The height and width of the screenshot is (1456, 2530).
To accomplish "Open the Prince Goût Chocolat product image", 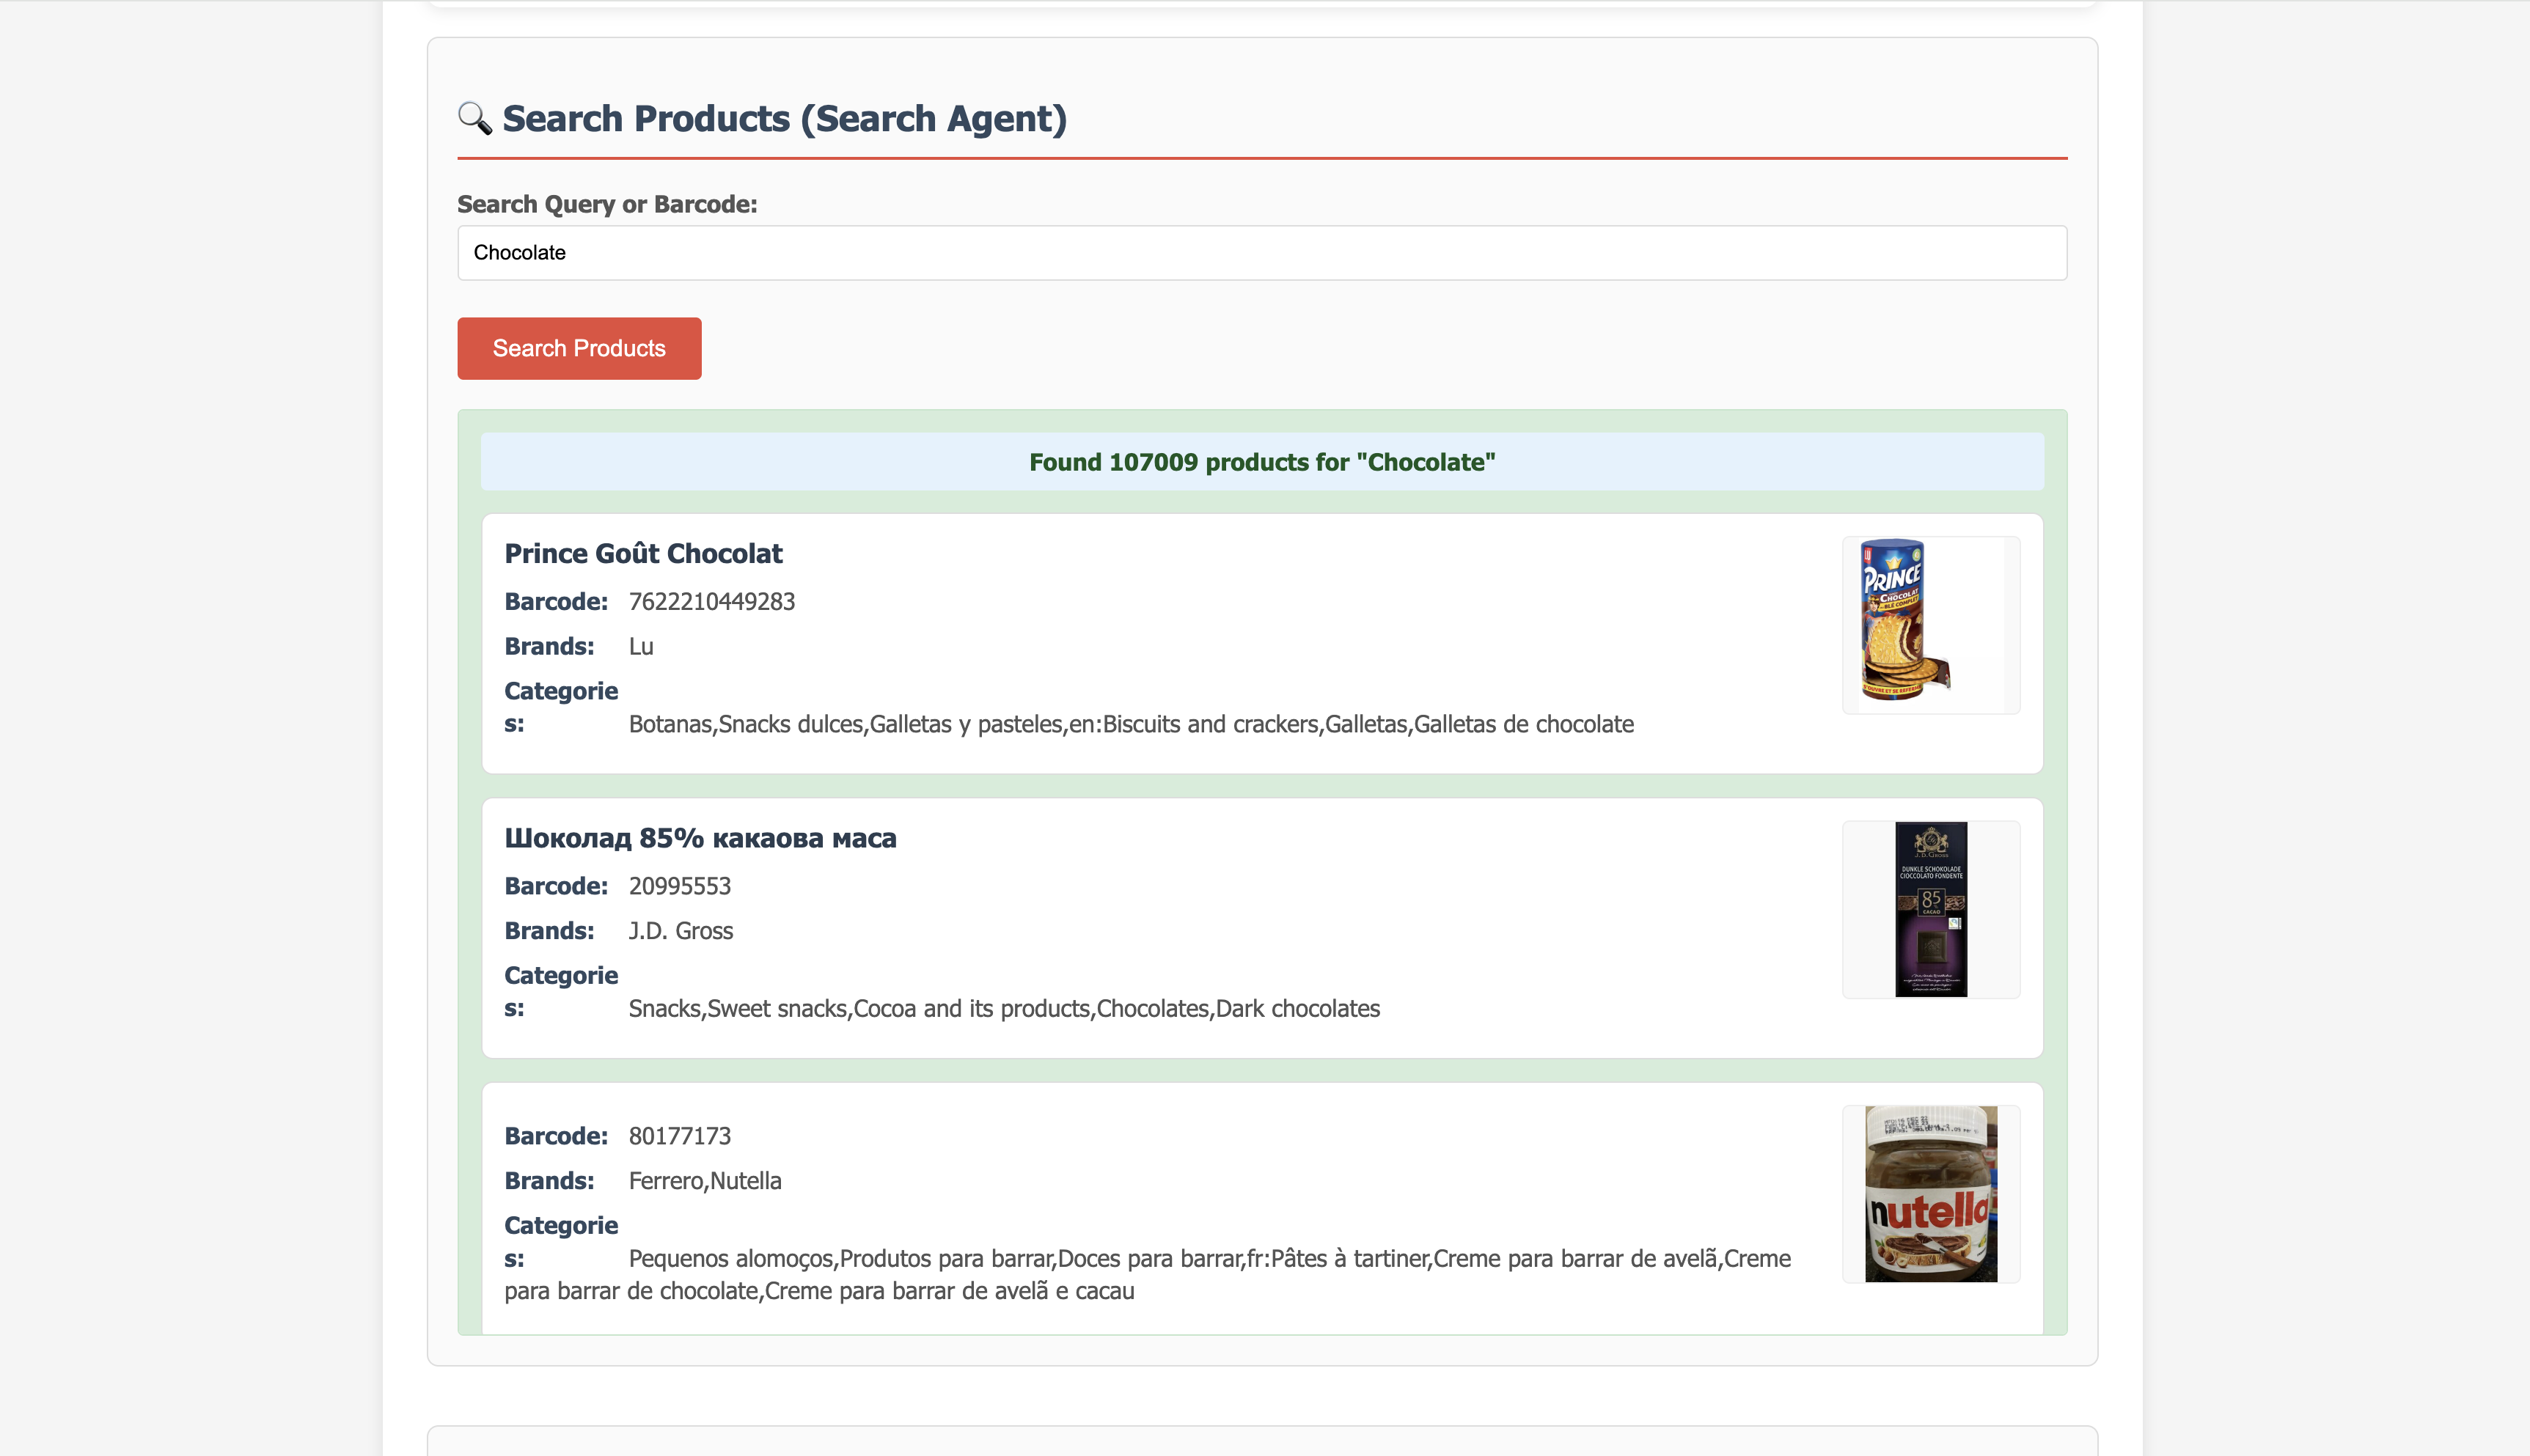I will pos(1930,625).
